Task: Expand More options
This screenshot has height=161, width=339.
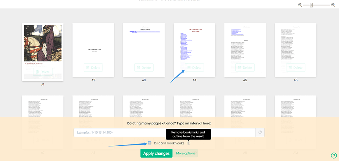Action: pyautogui.click(x=185, y=153)
